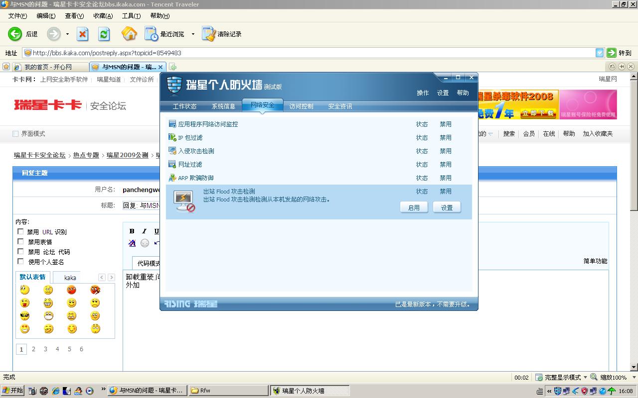Viewport: 638px width, 398px height.
Task: Open the 文件(F) menu
Action: point(17,16)
